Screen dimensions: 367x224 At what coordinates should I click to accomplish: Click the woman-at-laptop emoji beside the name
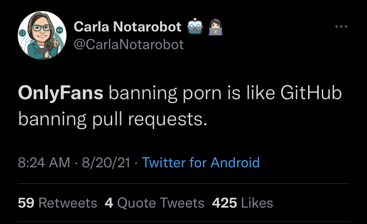pyautogui.click(x=215, y=27)
